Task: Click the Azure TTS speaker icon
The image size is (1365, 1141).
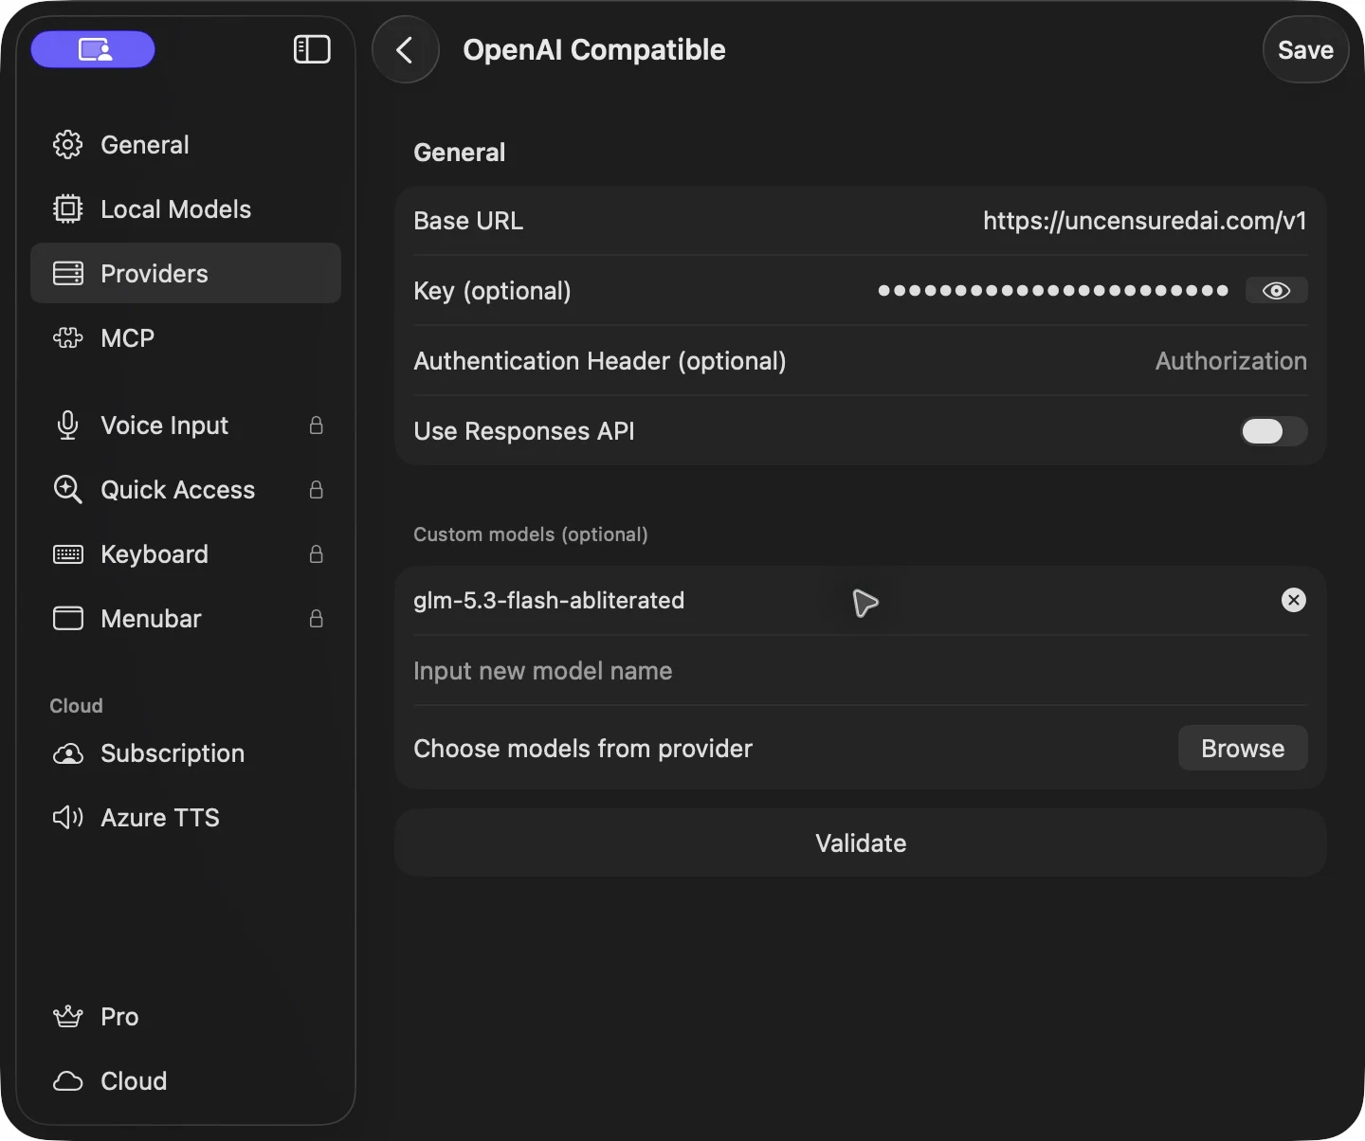Action: coord(67,818)
